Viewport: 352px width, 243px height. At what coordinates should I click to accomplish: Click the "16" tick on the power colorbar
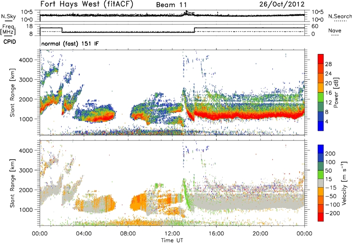tap(328, 93)
